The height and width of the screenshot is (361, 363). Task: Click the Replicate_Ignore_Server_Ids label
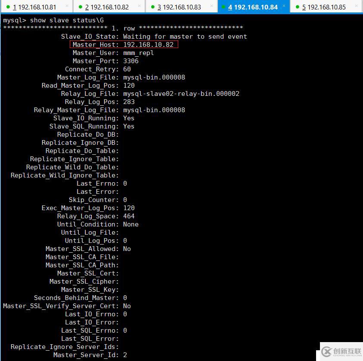(65, 347)
